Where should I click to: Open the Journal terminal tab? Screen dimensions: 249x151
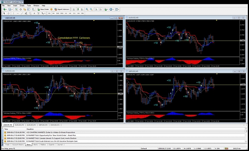point(60,145)
